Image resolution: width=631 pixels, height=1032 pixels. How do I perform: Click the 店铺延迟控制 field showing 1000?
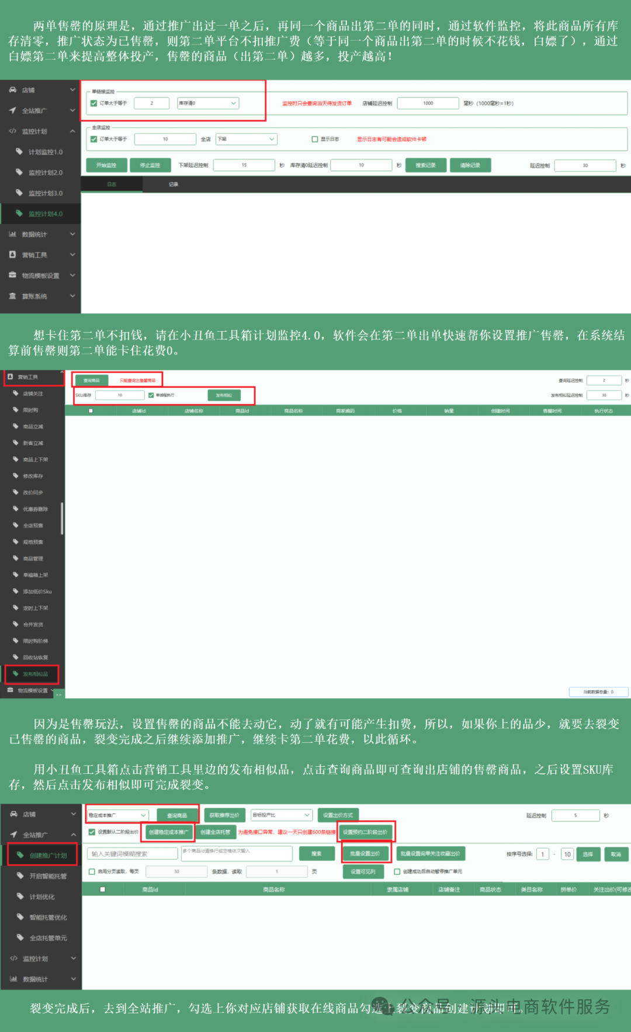pyautogui.click(x=428, y=103)
